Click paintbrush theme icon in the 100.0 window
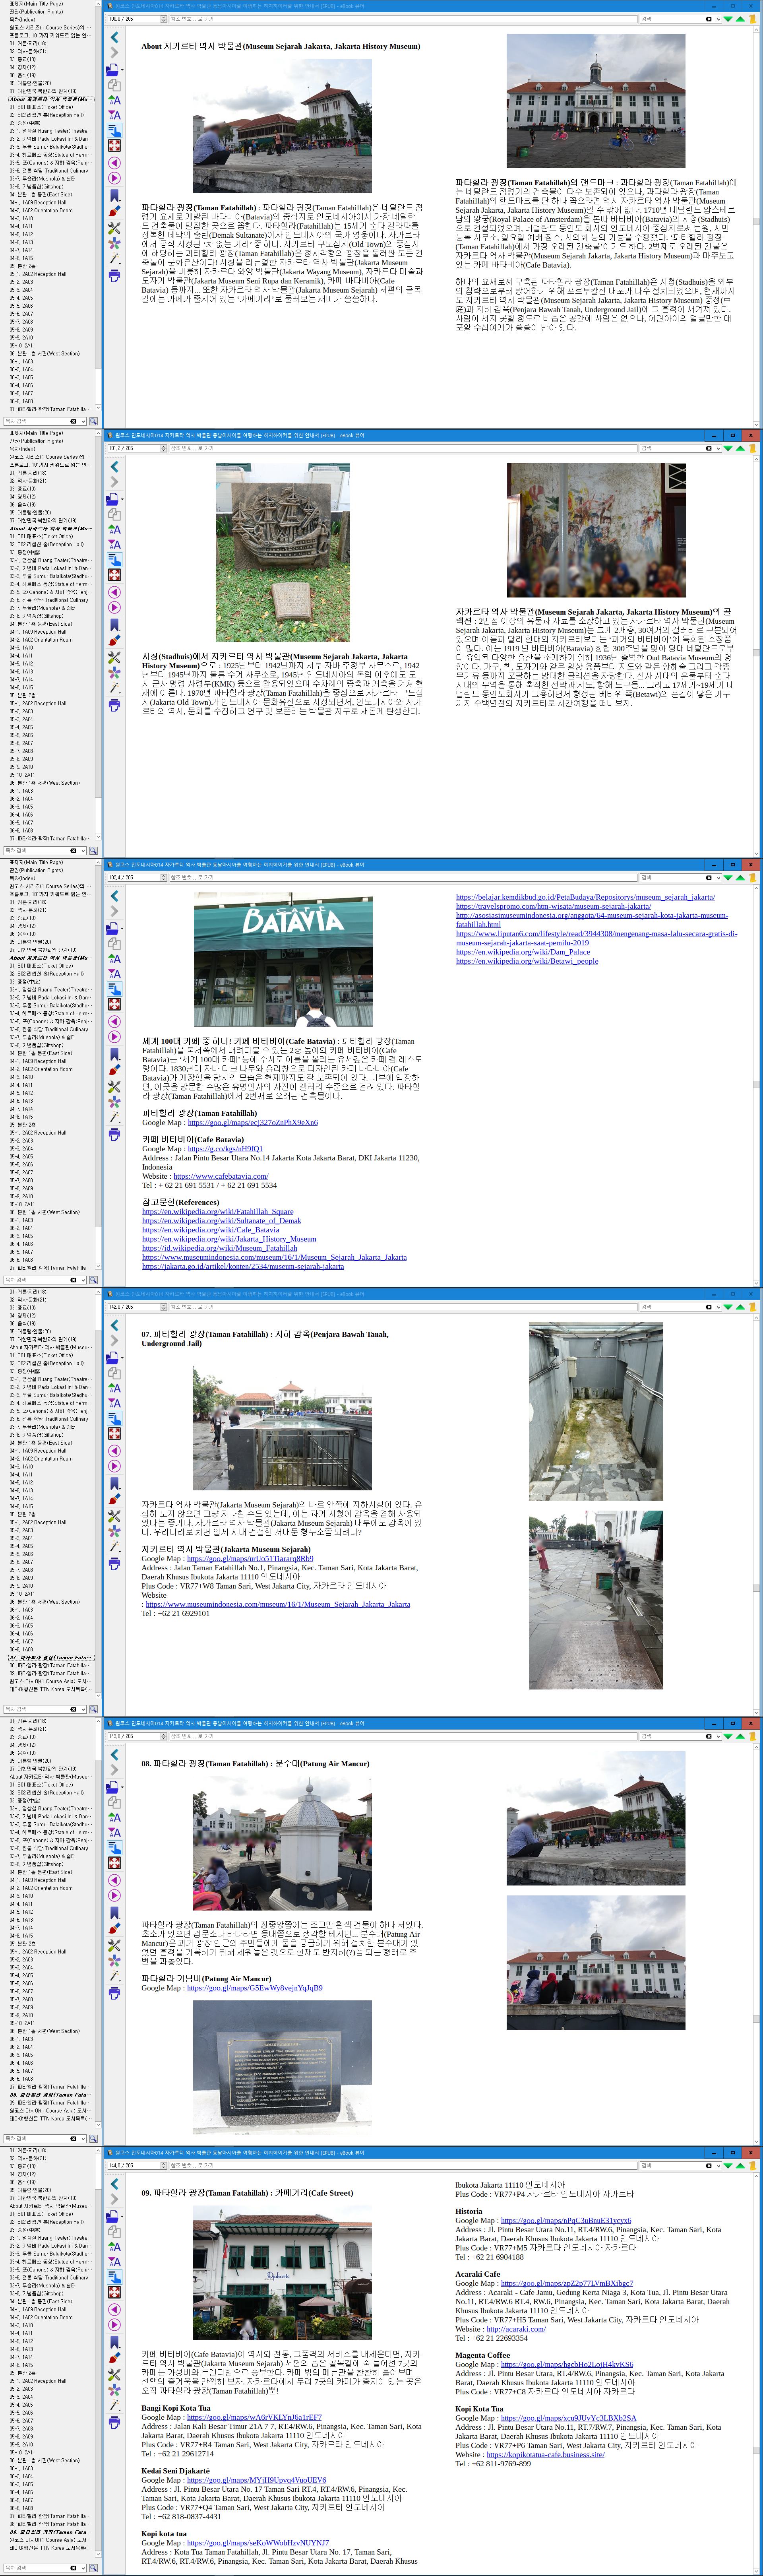 coord(114,211)
